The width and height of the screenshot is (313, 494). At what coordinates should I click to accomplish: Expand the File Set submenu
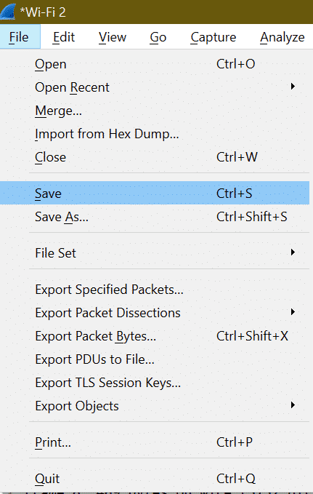pos(155,253)
